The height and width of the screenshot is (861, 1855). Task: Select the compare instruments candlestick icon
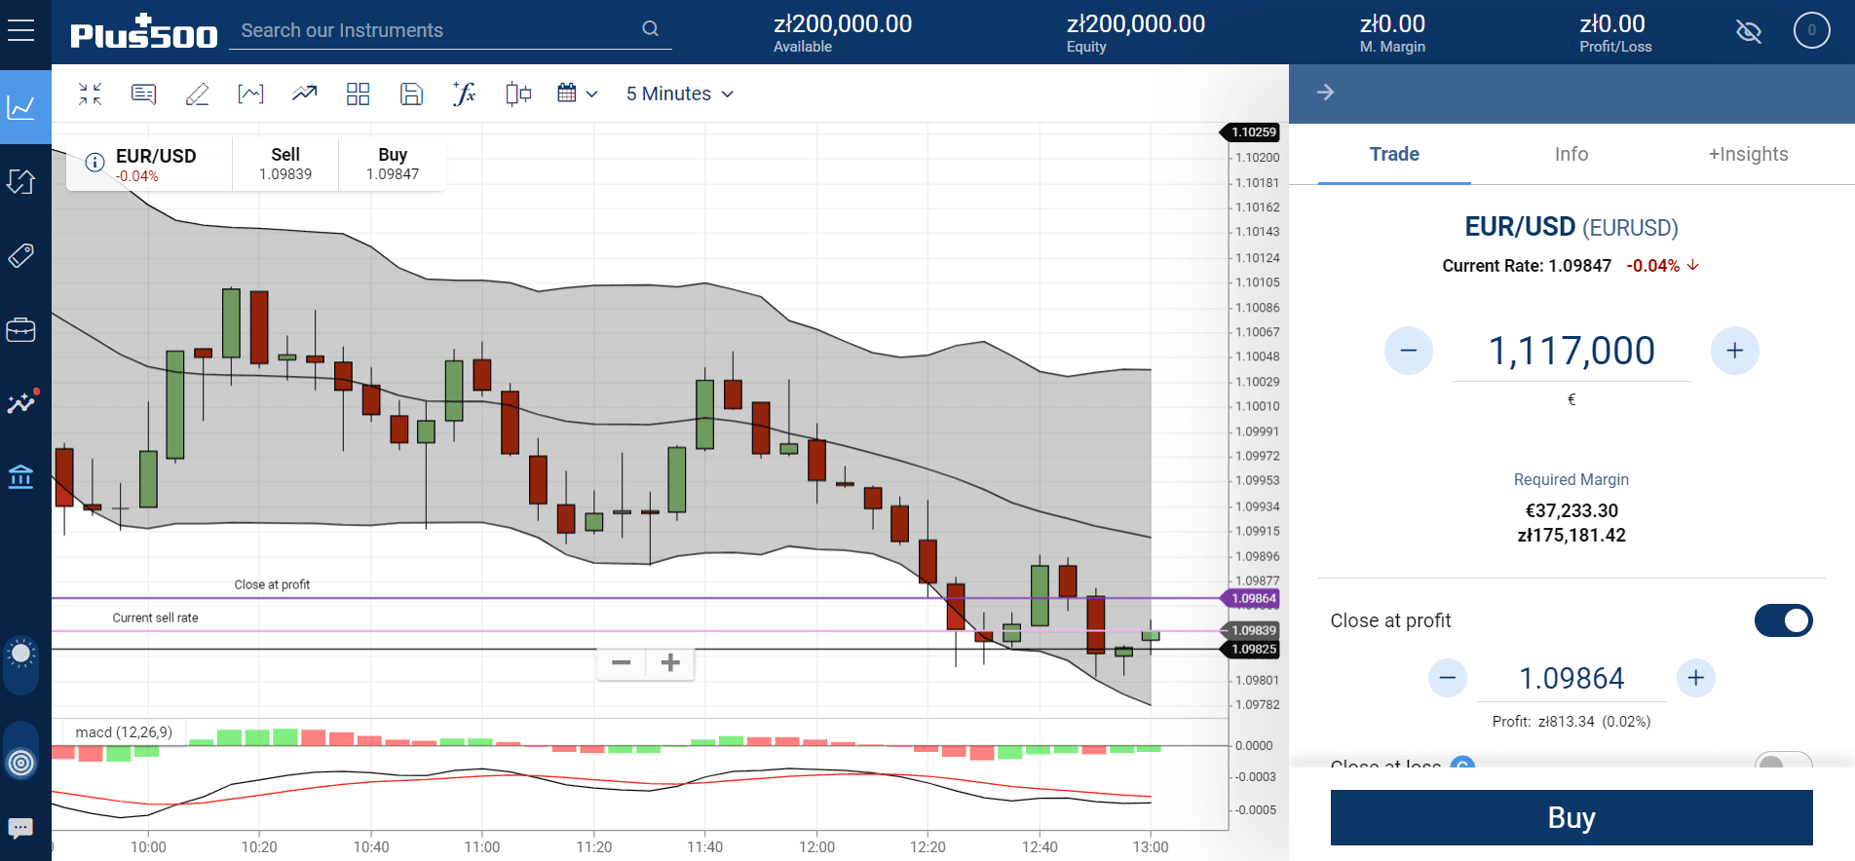(518, 94)
